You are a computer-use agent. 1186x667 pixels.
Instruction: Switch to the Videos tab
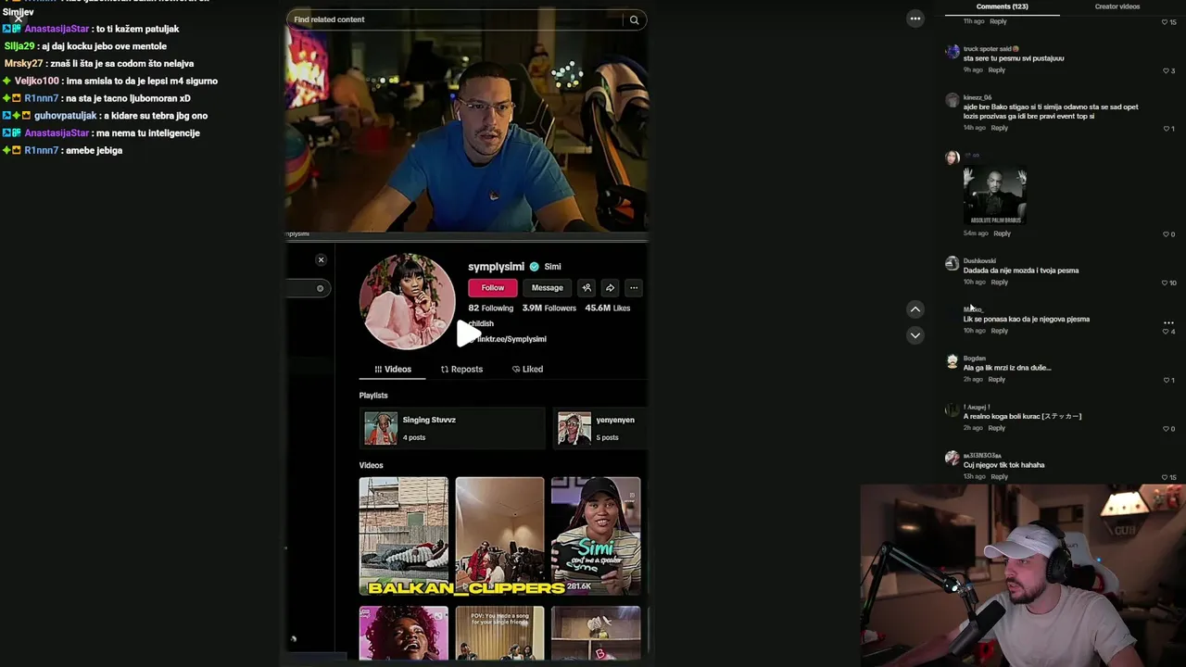click(393, 369)
